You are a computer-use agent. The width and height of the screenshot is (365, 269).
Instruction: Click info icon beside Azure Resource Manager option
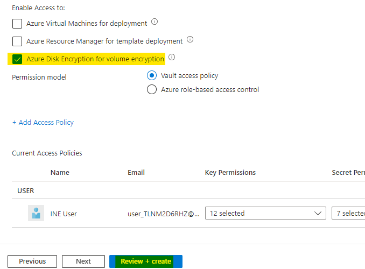190,40
